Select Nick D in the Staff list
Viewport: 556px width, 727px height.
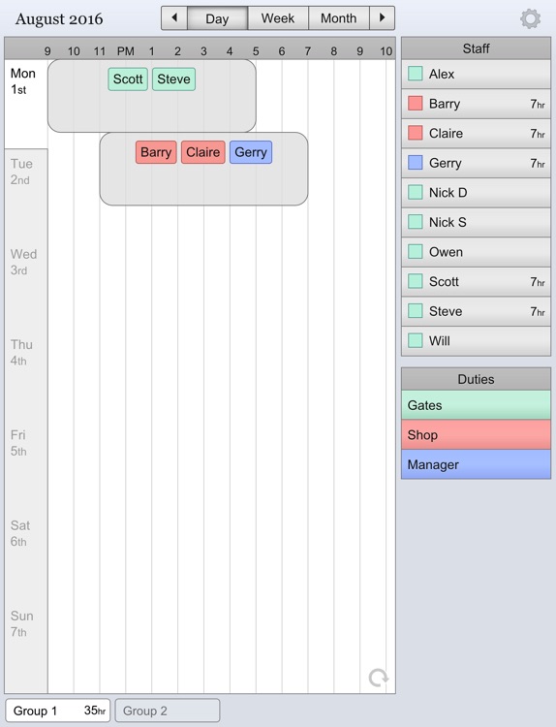(476, 193)
